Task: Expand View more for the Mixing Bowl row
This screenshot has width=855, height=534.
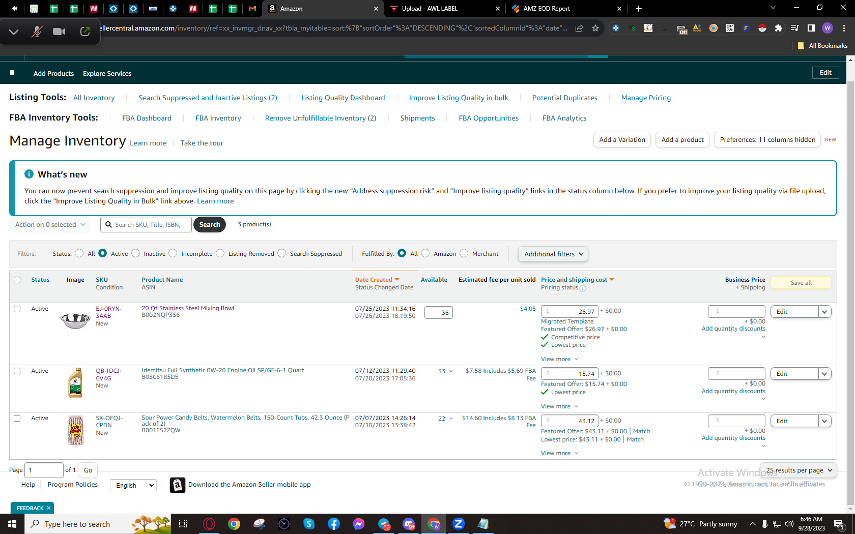Action: (x=560, y=359)
